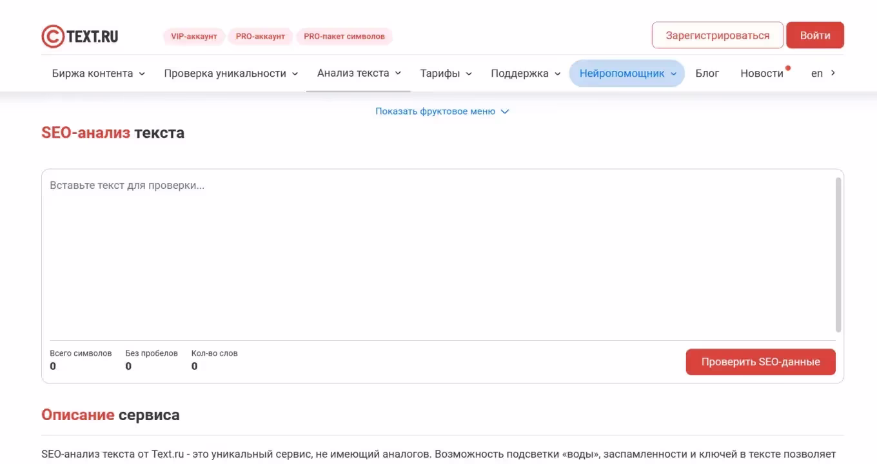
Task: Open the VIP-аккаунт badge
Action: point(193,36)
